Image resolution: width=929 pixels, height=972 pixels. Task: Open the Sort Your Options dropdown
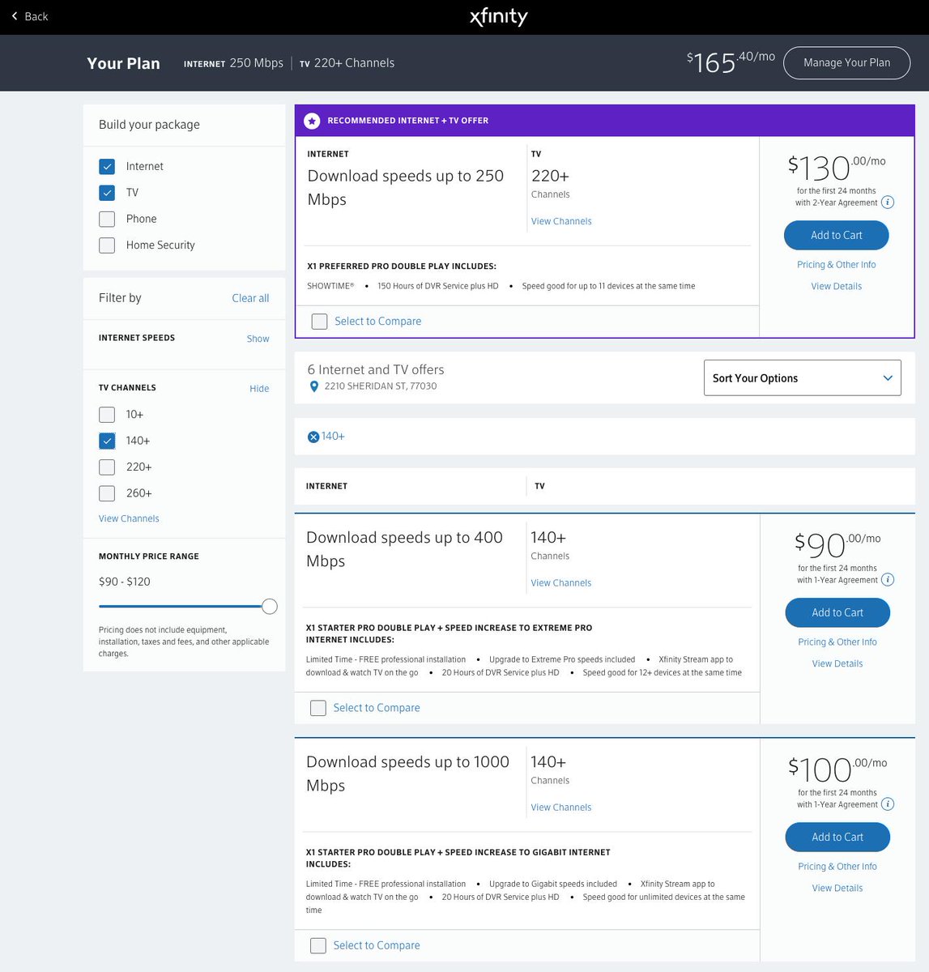click(803, 378)
